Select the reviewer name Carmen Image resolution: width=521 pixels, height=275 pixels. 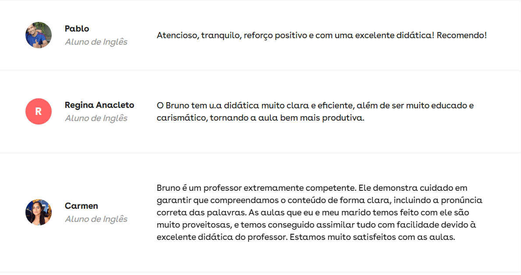(x=82, y=206)
